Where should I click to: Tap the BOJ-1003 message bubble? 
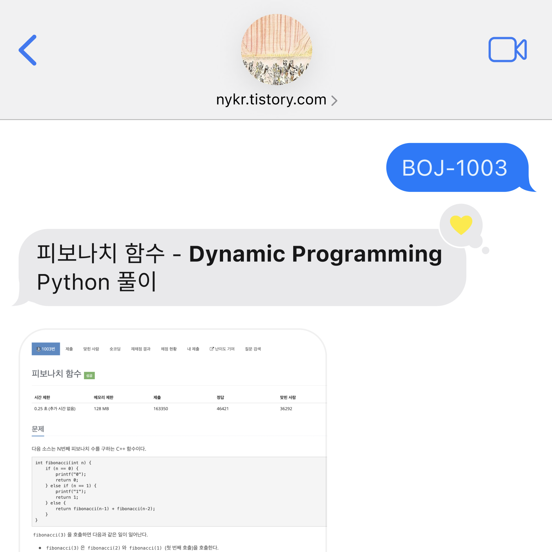point(455,167)
